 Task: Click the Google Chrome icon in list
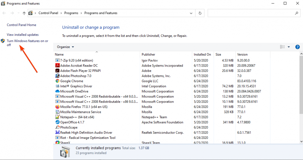[57, 81]
